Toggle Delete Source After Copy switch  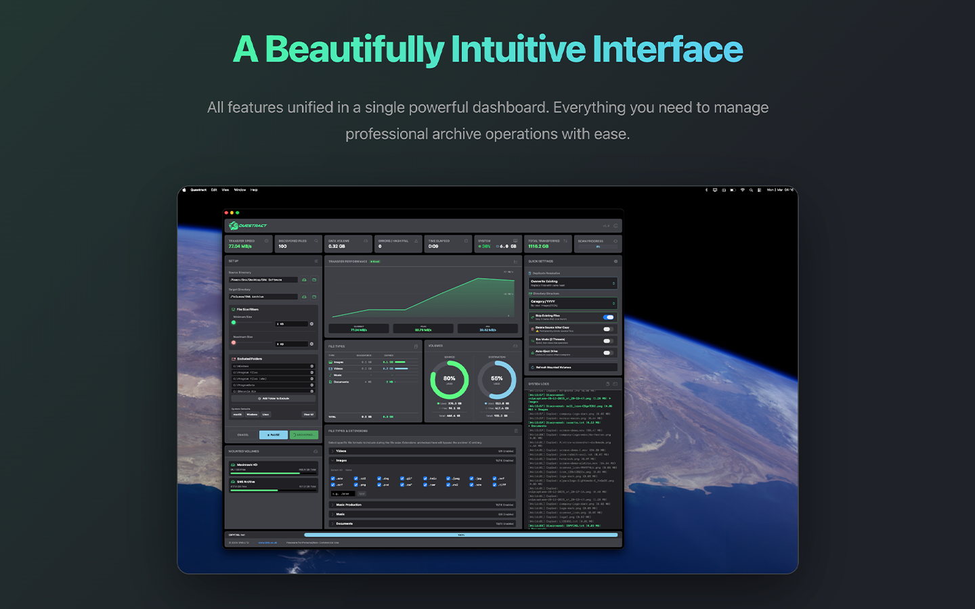[609, 329]
